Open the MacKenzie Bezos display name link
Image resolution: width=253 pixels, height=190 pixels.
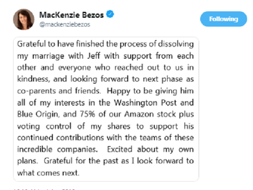(x=71, y=15)
